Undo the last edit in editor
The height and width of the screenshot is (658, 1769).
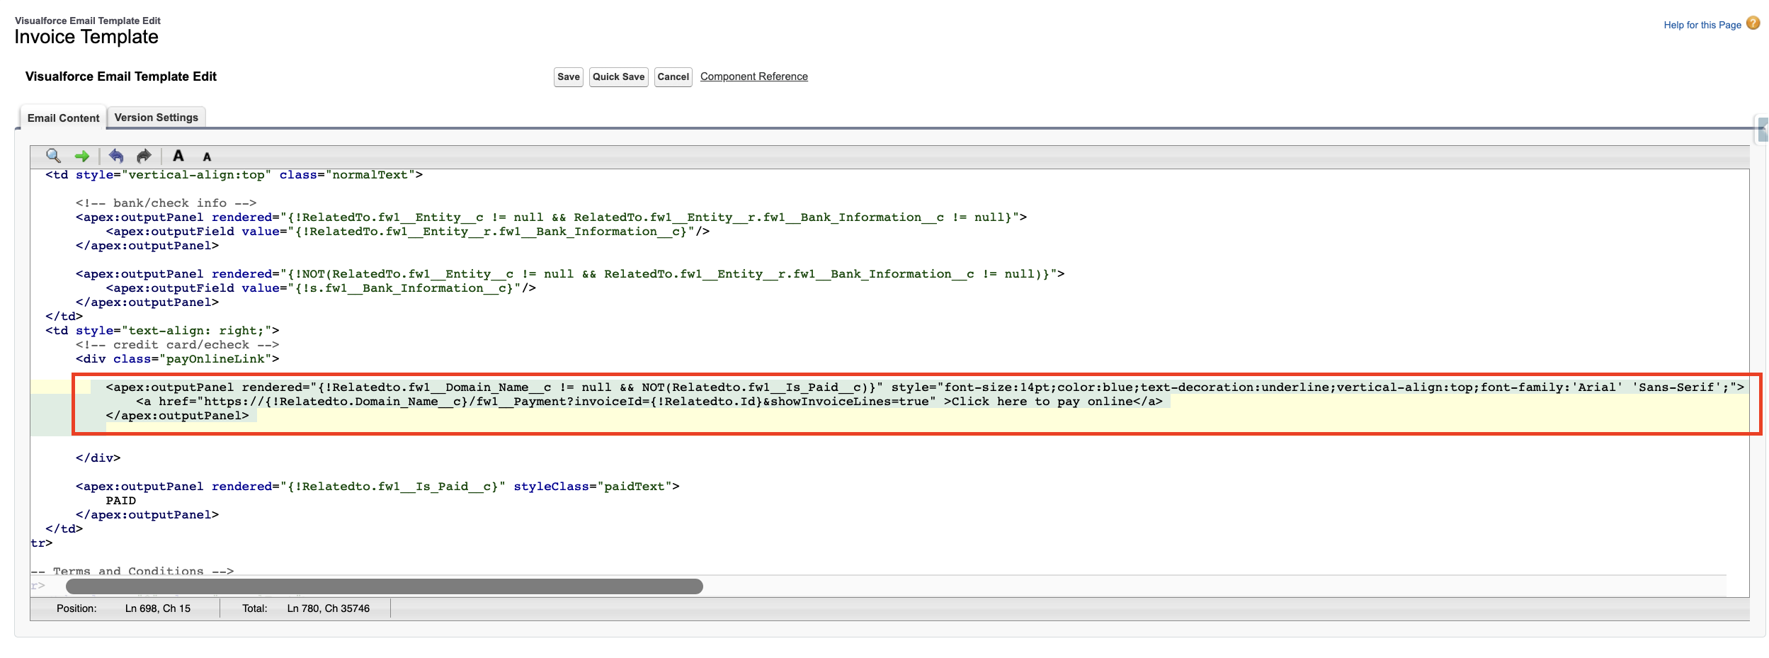[x=116, y=156]
